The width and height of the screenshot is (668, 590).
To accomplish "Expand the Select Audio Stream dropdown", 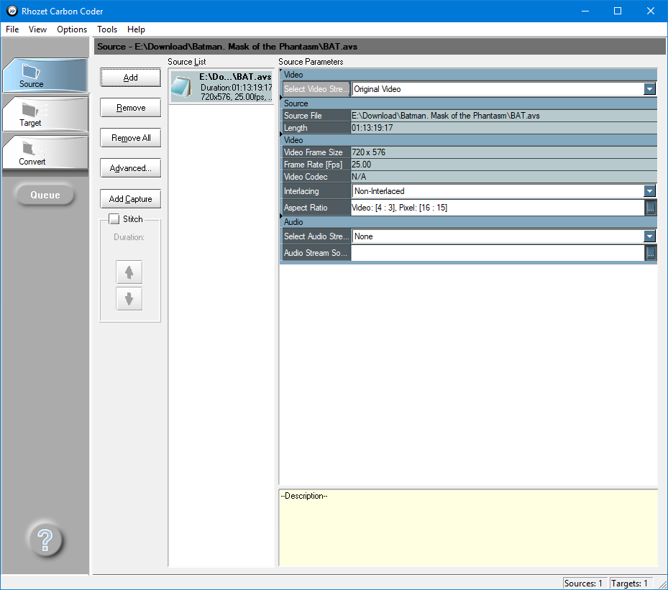I will [x=649, y=236].
